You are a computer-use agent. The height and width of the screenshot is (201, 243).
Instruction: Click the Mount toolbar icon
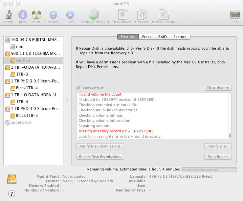coord(53,15)
